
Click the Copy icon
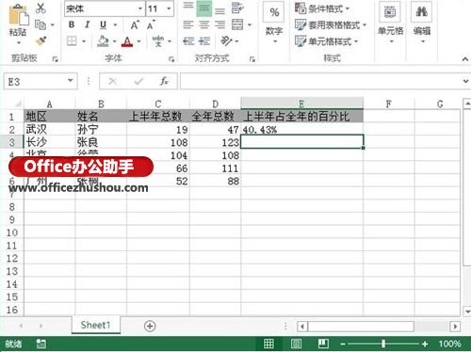[41, 24]
